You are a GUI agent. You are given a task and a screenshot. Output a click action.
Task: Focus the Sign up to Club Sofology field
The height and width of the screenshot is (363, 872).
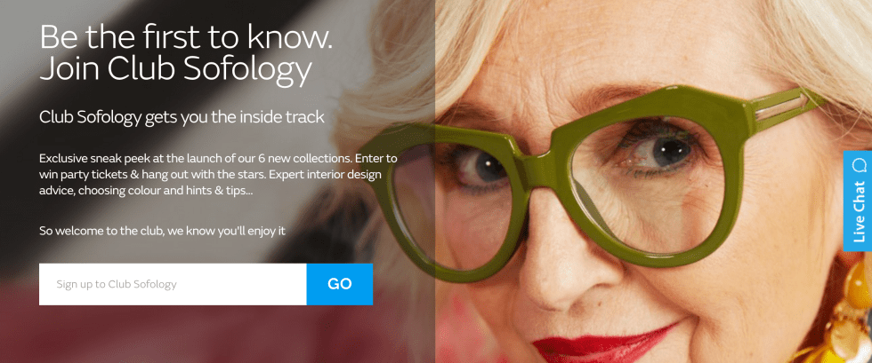(x=173, y=284)
